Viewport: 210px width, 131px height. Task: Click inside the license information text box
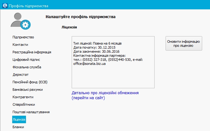(113, 75)
